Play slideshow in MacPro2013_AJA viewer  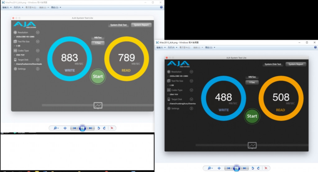click(82, 128)
